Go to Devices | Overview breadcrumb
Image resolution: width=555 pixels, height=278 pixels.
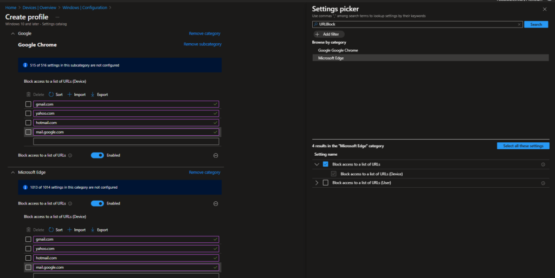coord(39,8)
